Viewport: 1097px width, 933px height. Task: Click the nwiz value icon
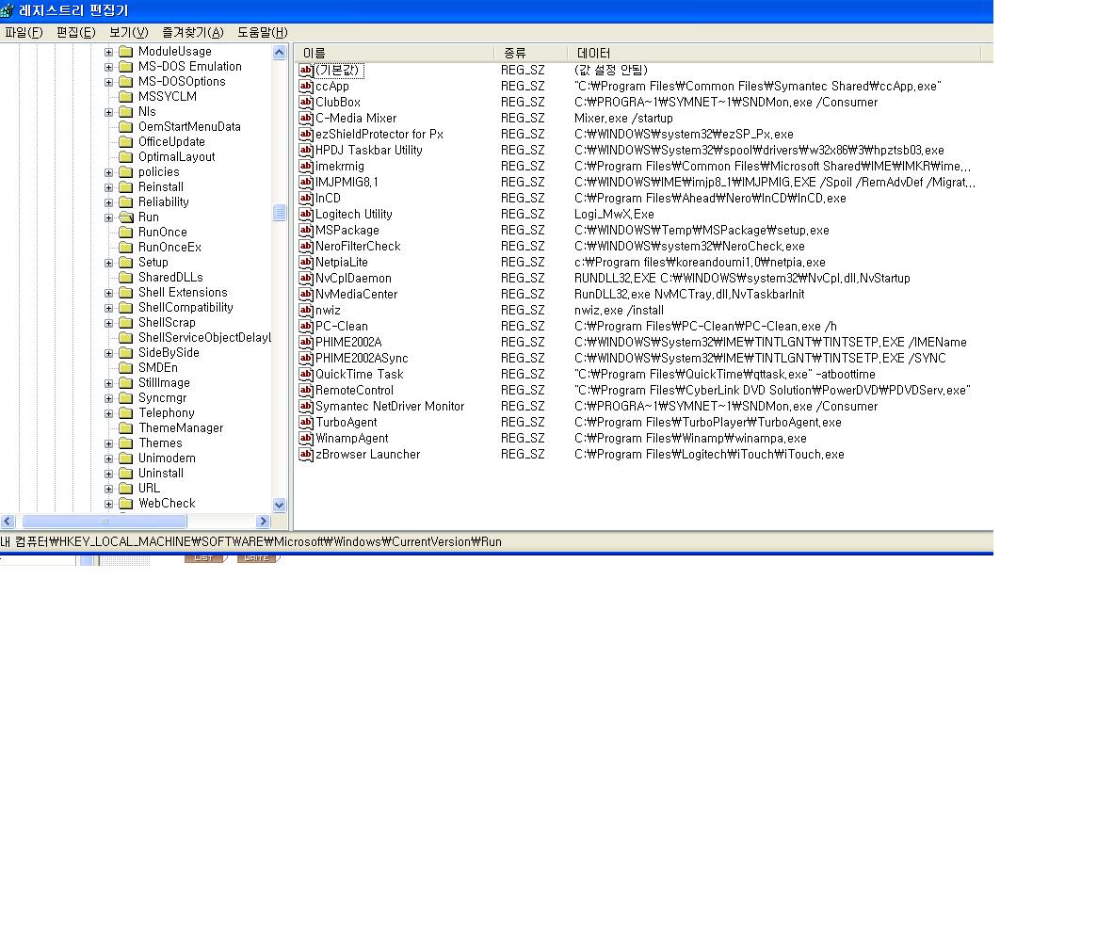click(306, 312)
